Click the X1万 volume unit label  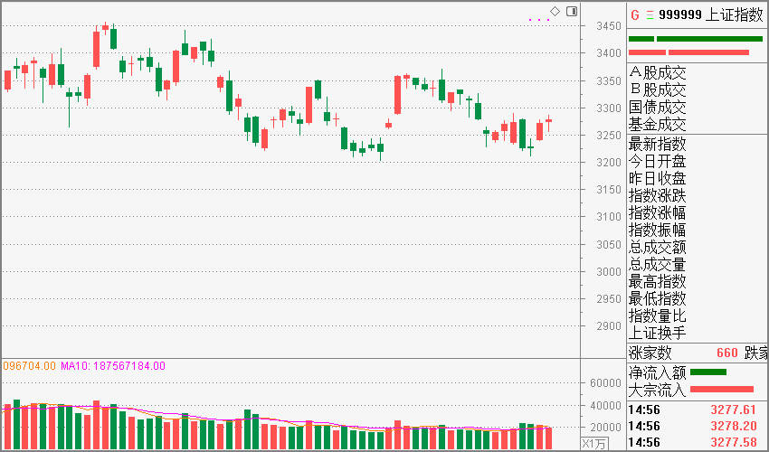coord(594,444)
